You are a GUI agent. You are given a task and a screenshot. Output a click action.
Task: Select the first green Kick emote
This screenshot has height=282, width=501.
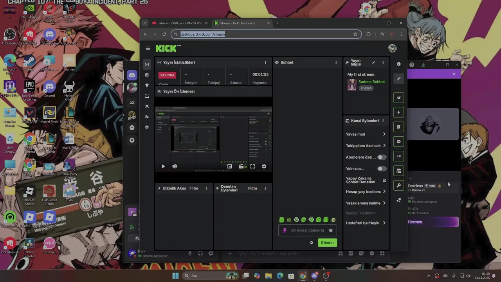click(282, 220)
